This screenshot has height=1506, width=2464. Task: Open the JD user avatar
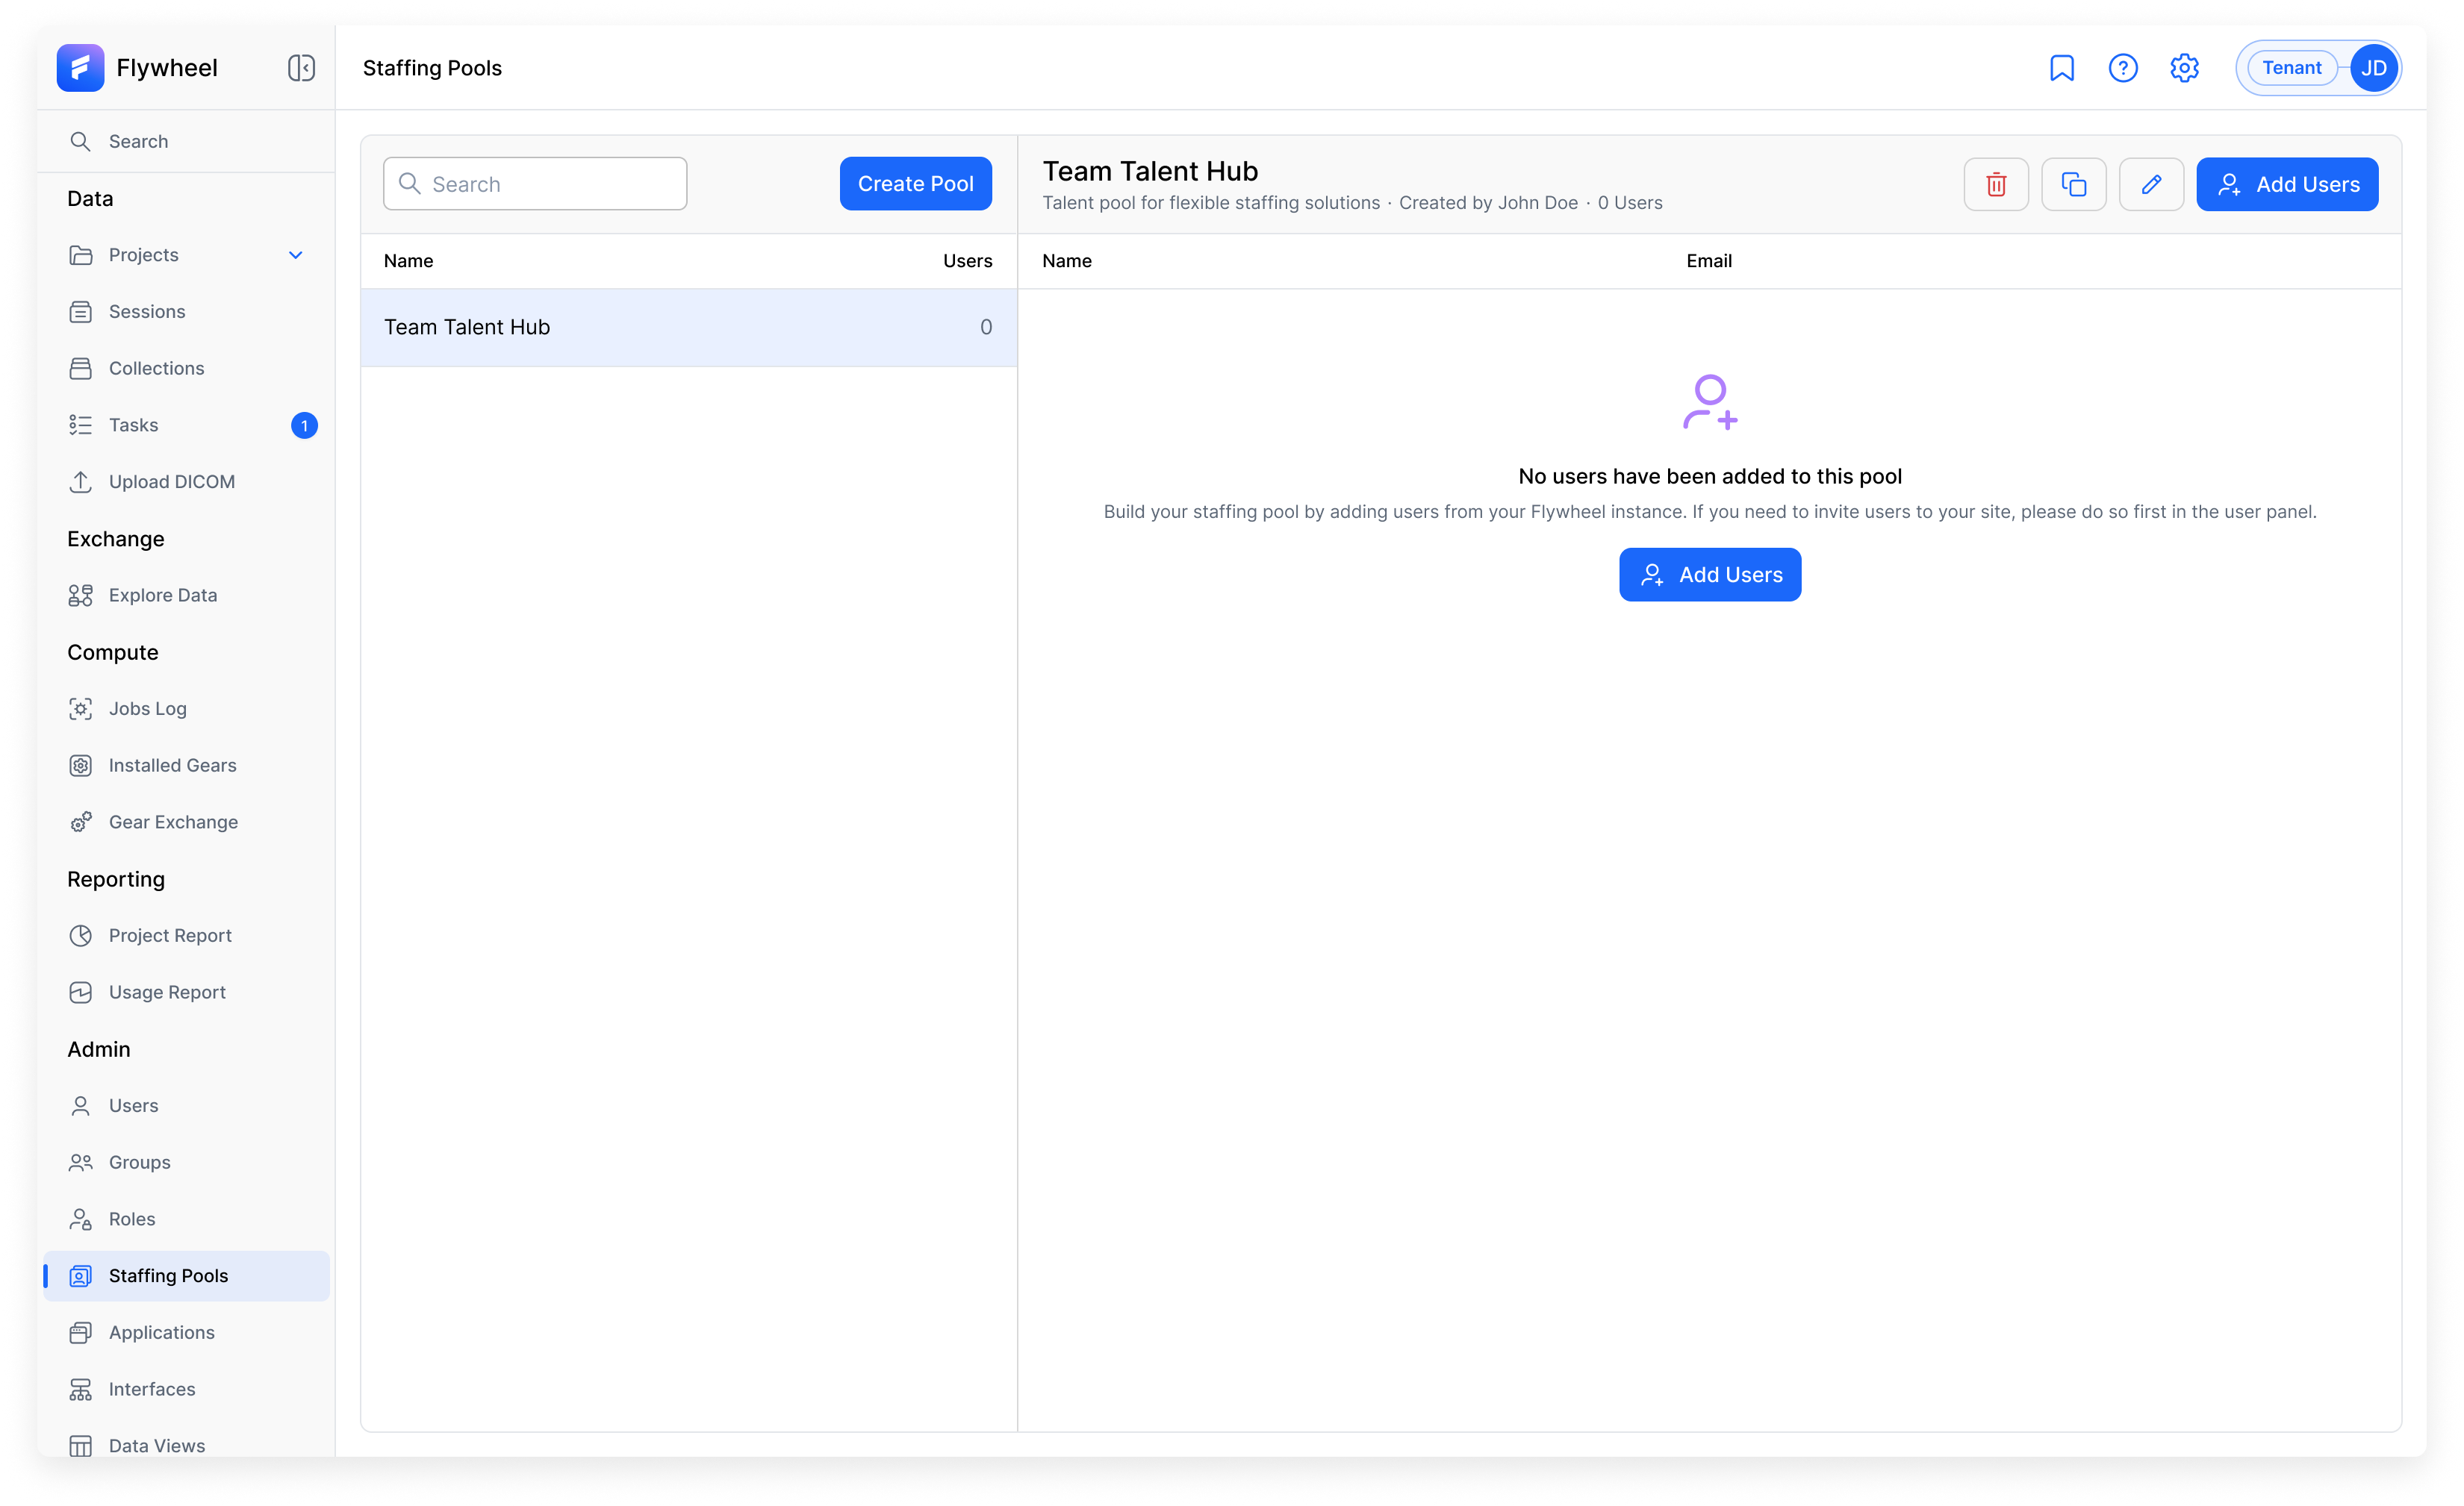pyautogui.click(x=2373, y=68)
